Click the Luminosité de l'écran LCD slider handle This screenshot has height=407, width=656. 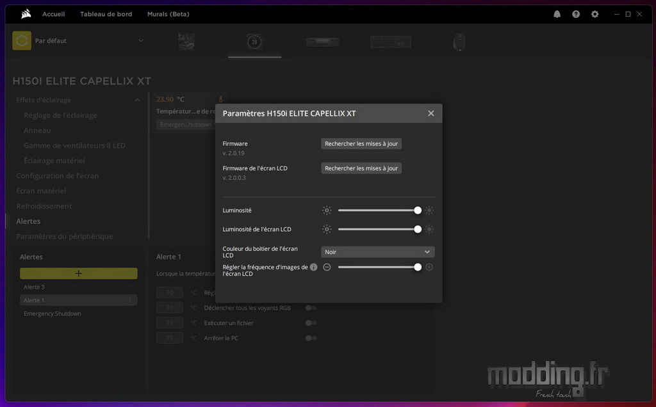(418, 229)
